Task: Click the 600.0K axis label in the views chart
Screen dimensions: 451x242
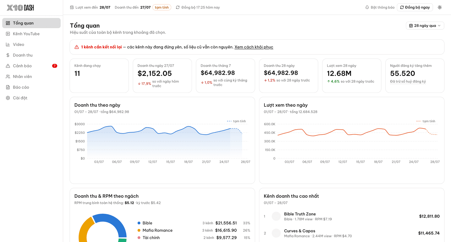Action: coord(270,124)
